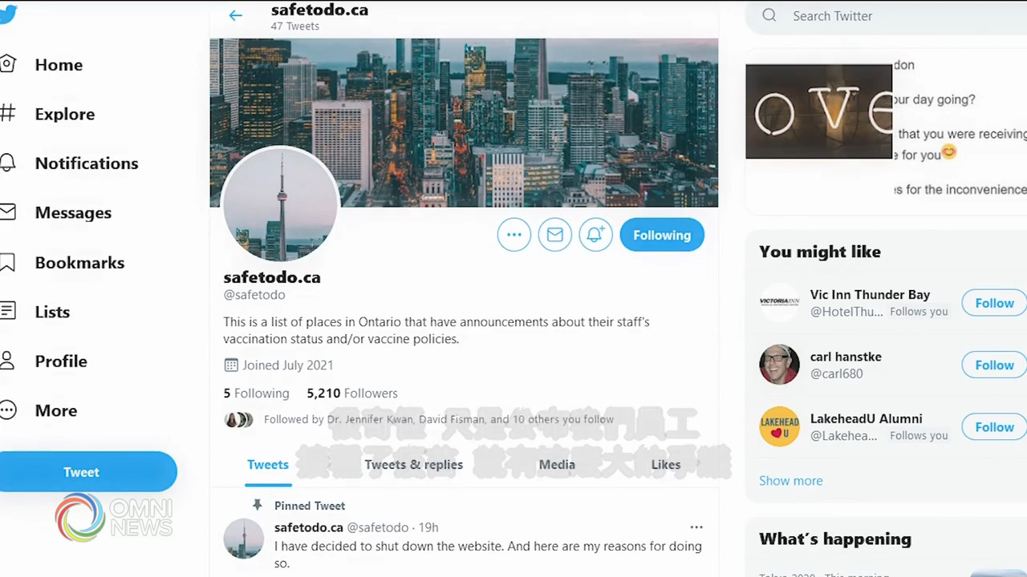Go back using the left arrow icon
The height and width of the screenshot is (577, 1027).
(235, 15)
